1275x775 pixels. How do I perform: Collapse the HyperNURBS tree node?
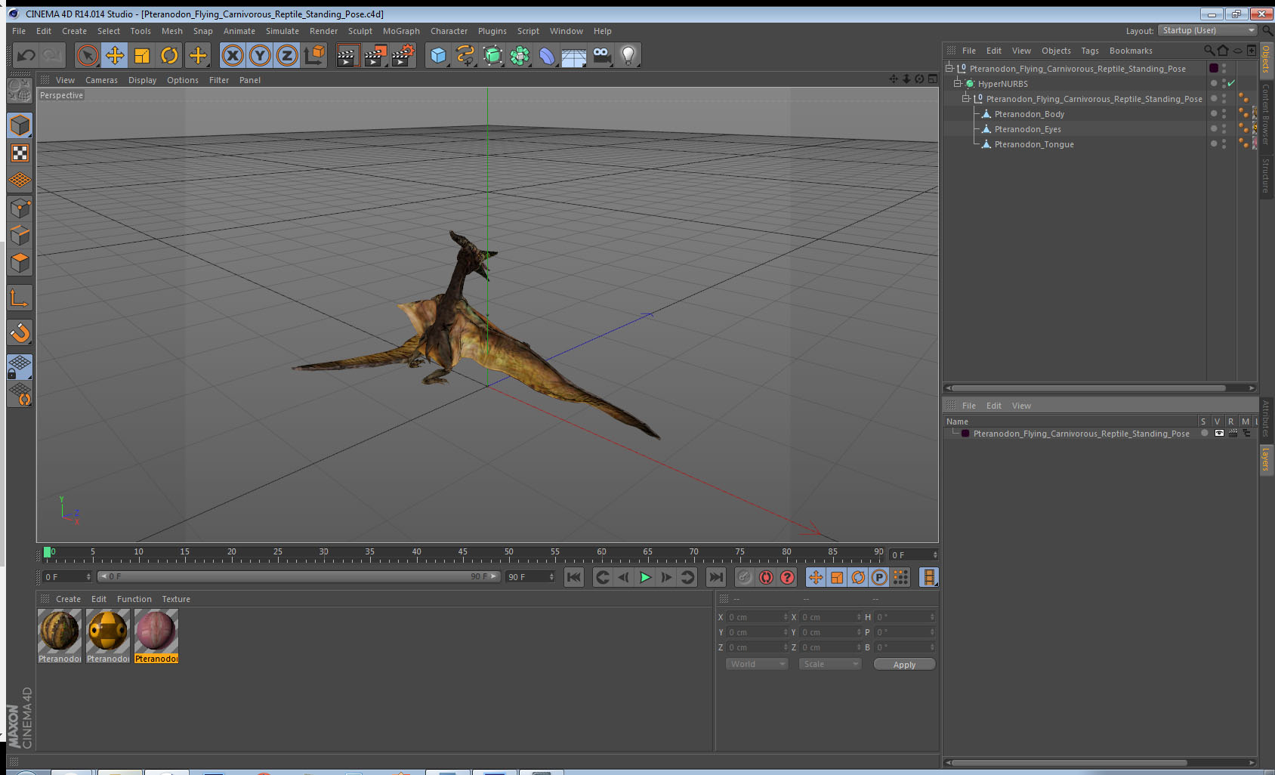[957, 83]
